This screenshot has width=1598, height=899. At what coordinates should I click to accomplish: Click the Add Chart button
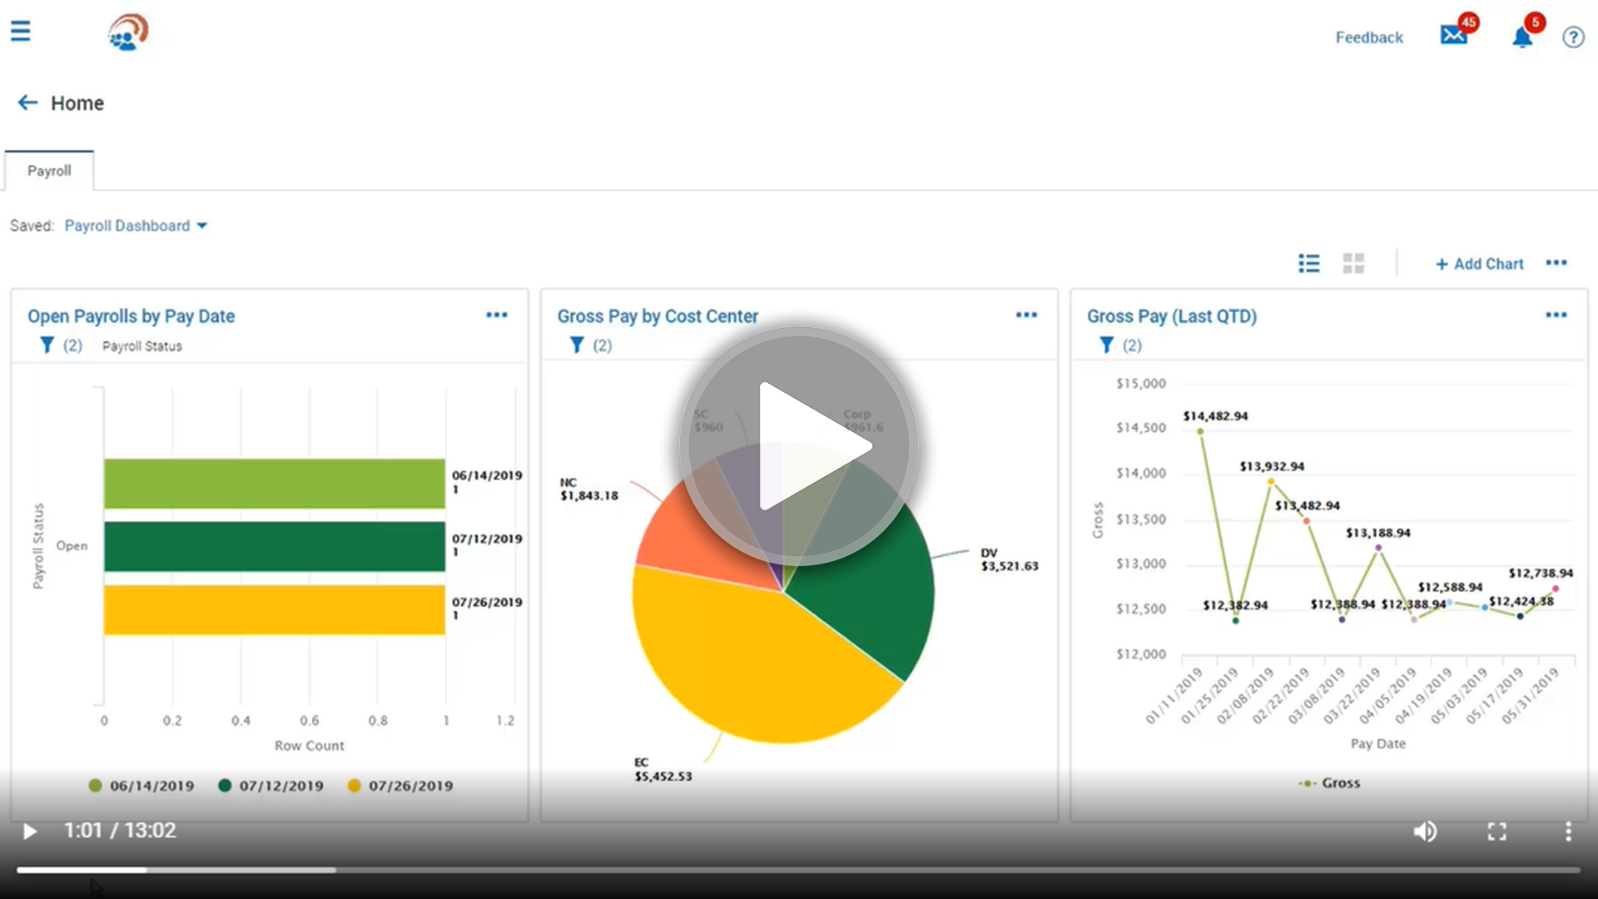coord(1480,263)
